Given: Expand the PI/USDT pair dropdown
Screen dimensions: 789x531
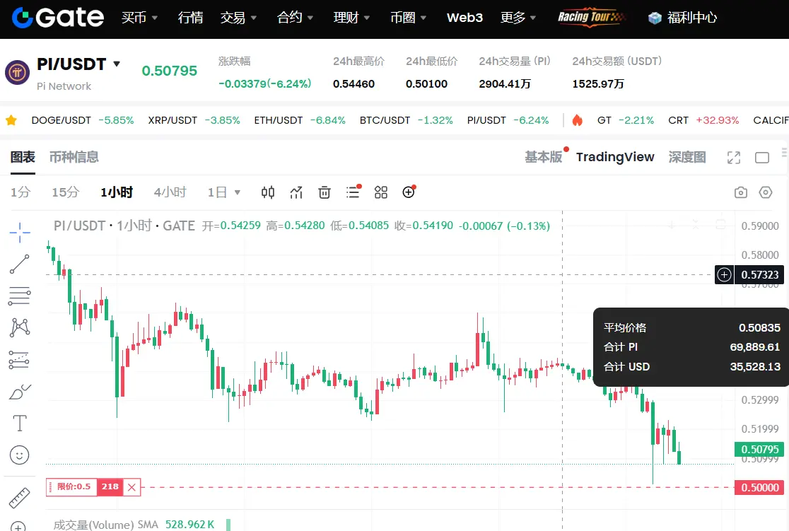Looking at the screenshot, I should (117, 64).
